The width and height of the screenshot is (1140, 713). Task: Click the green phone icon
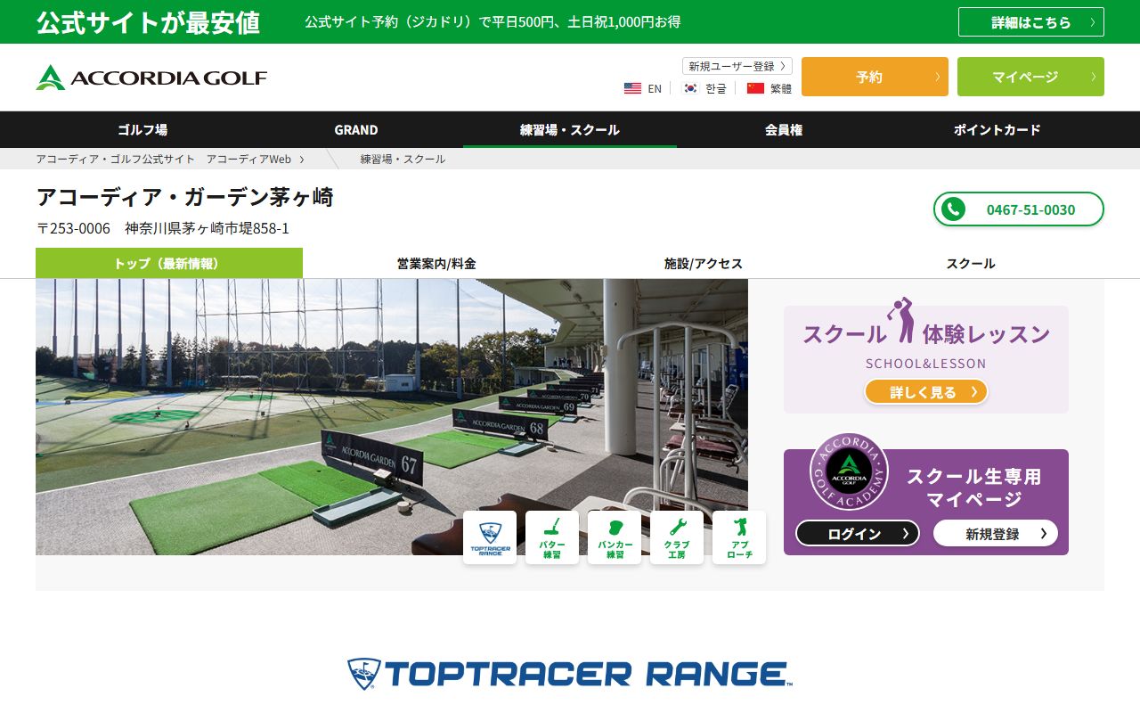953,209
